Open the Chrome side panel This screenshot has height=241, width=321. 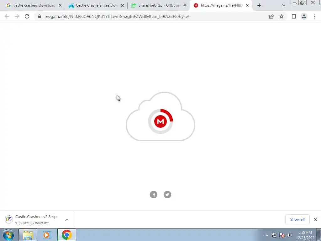[x=294, y=16]
